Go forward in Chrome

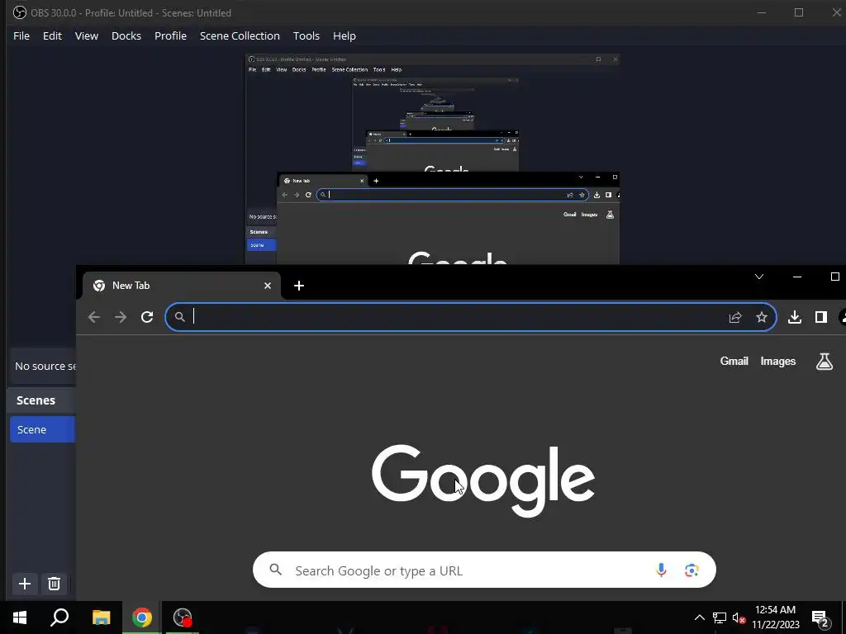pyautogui.click(x=121, y=317)
